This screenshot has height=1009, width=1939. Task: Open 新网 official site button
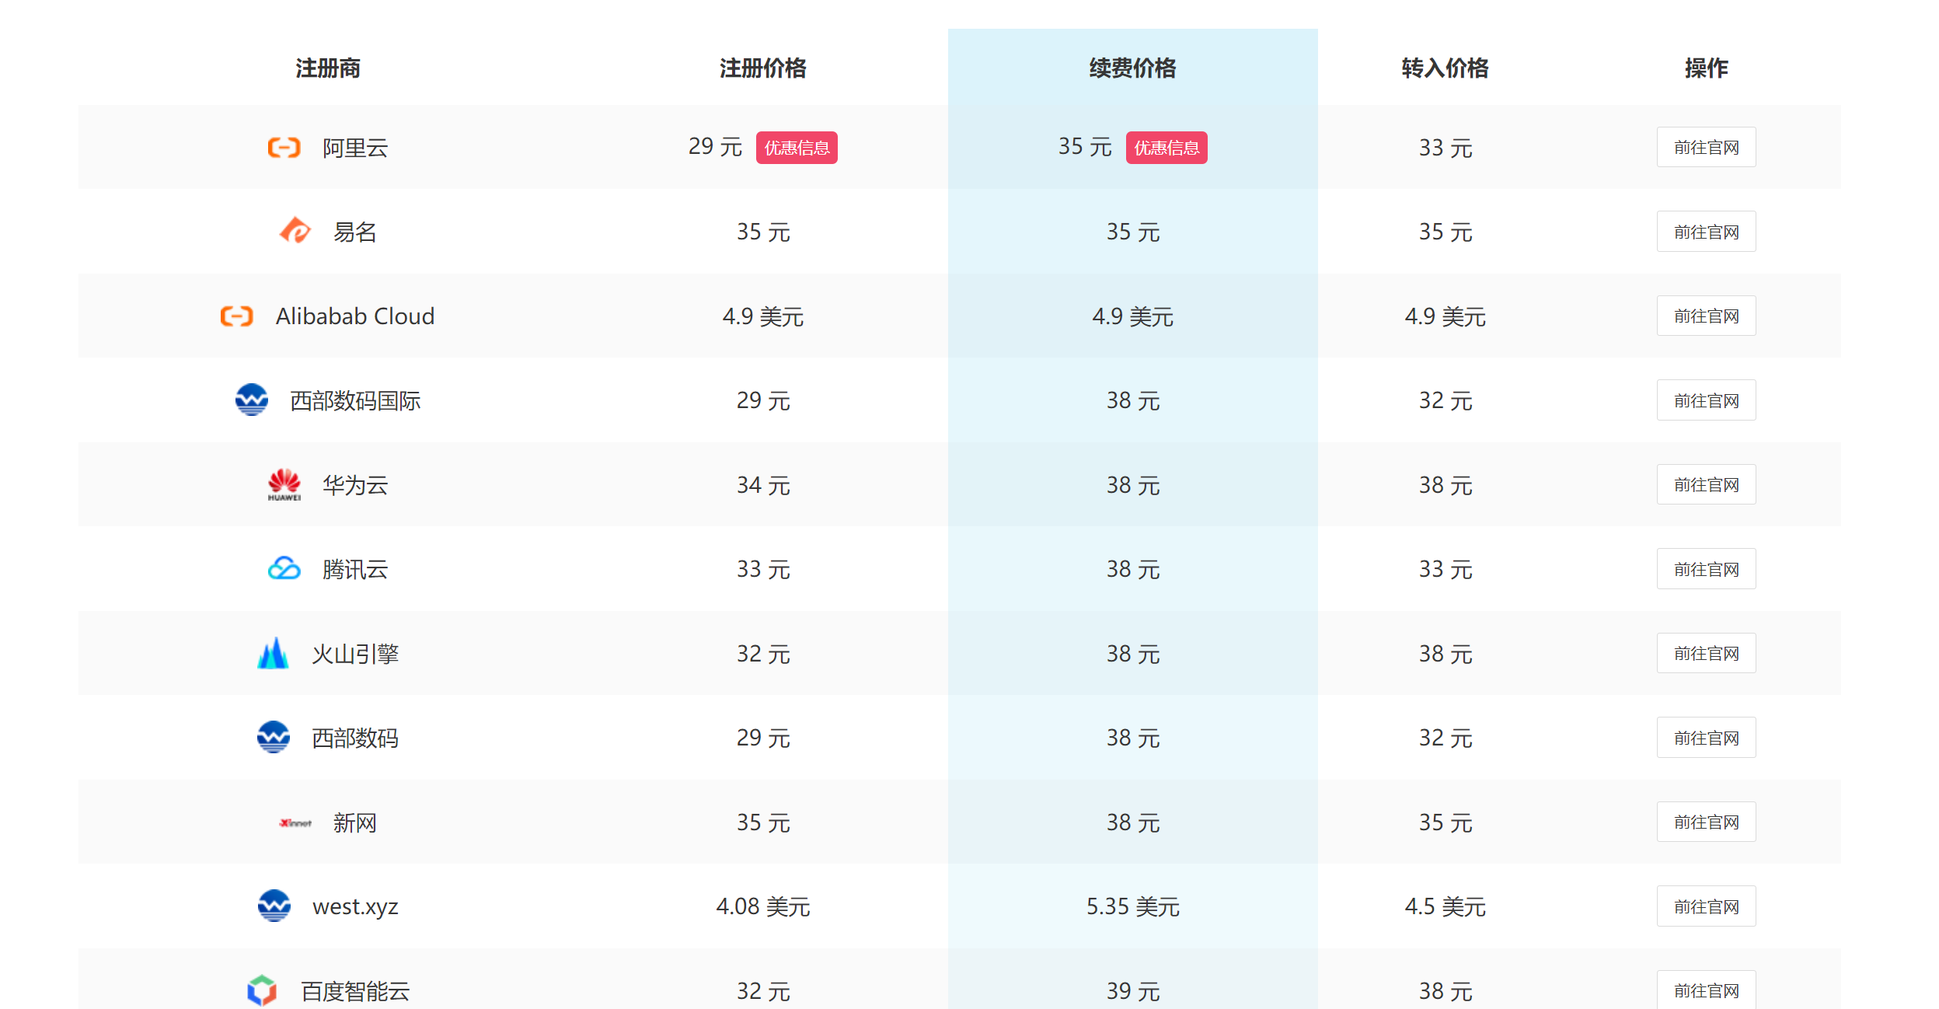pos(1706,822)
